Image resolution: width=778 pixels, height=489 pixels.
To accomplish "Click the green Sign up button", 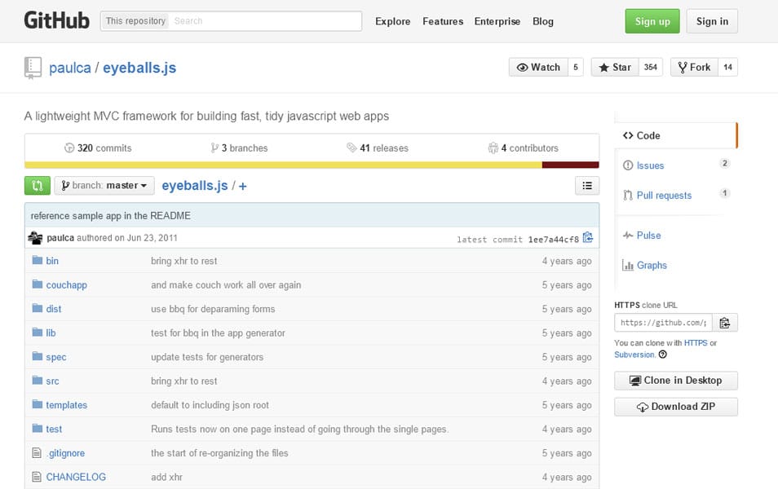I will tap(652, 21).
